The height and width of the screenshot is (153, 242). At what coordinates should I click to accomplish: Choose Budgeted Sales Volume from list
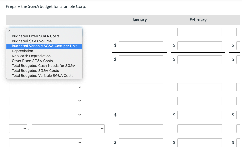pyautogui.click(x=32, y=41)
